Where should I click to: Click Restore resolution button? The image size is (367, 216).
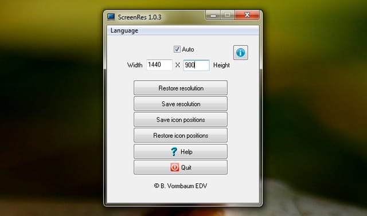(x=181, y=88)
